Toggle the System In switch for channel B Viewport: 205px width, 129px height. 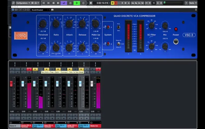[x=108, y=44]
